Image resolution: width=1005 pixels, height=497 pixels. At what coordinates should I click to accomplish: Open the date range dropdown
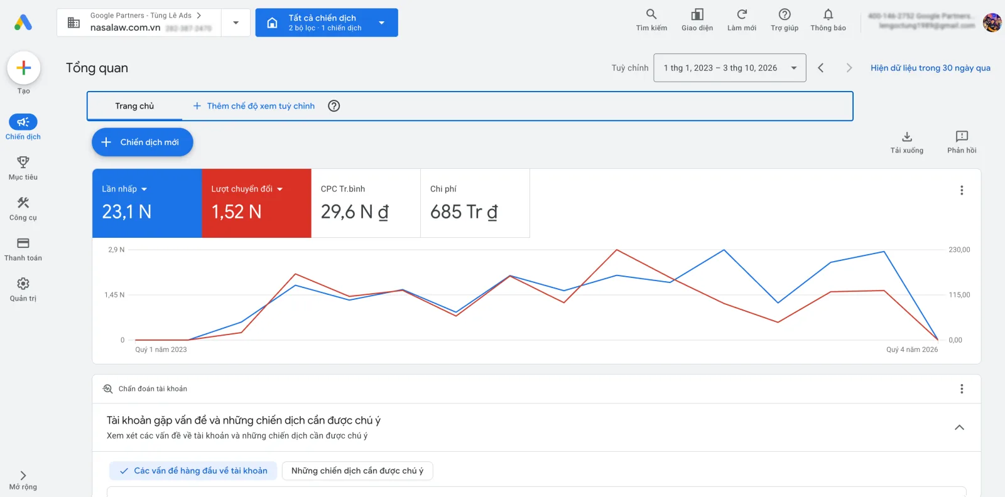click(730, 68)
